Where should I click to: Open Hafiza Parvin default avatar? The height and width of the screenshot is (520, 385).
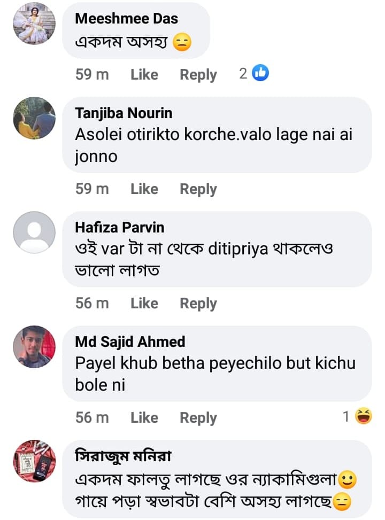[x=34, y=232]
